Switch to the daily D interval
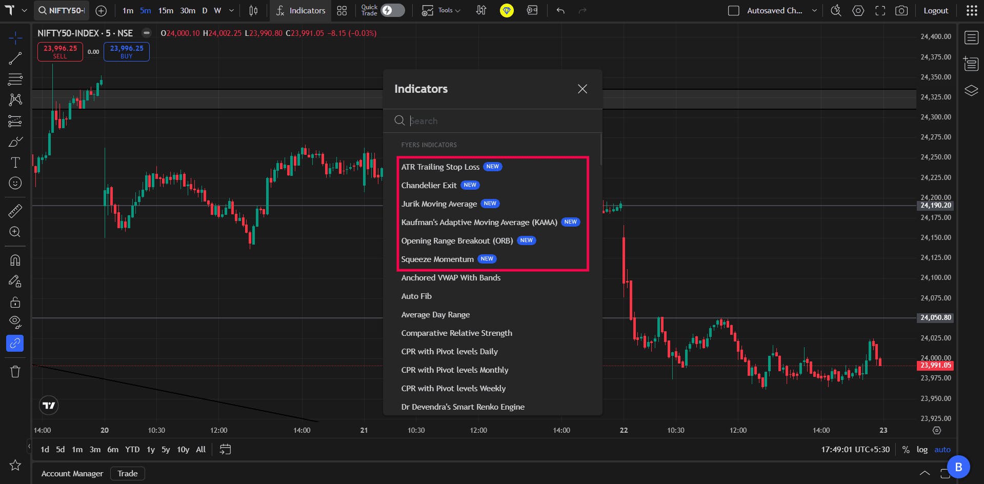984x484 pixels. click(205, 11)
